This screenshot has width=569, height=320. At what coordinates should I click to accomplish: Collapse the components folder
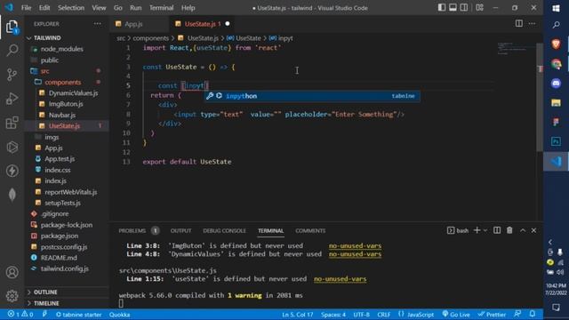[x=63, y=83]
